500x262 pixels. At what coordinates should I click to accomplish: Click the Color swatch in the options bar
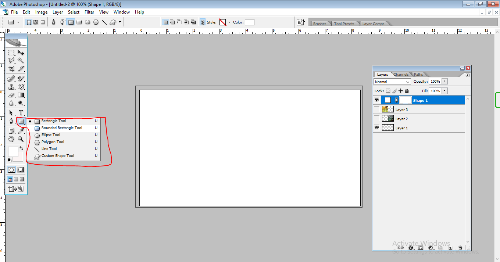249,22
